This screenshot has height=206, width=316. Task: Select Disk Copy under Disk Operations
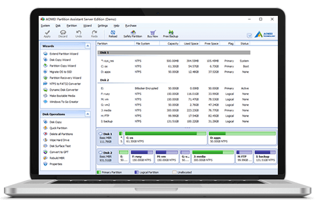click(53, 122)
